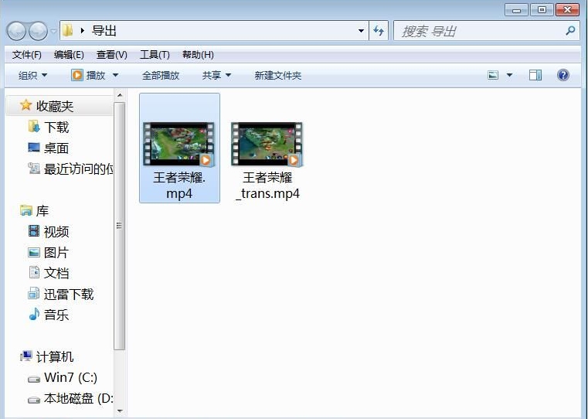The width and height of the screenshot is (588, 419).
Task: Open the address bar history dropdown
Action: [361, 31]
